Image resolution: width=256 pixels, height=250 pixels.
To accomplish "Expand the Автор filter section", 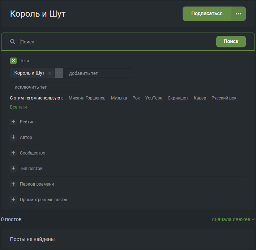I will coord(13,137).
